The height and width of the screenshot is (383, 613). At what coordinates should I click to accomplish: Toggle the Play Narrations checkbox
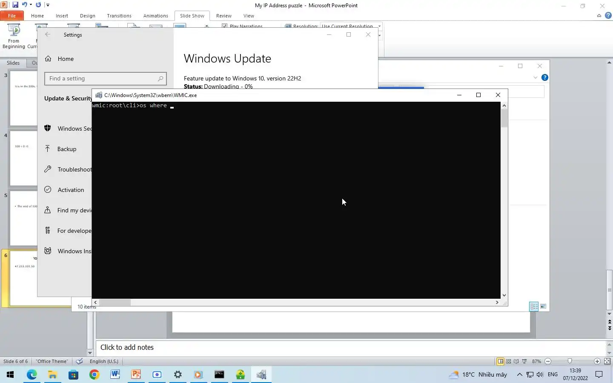tap(225, 26)
